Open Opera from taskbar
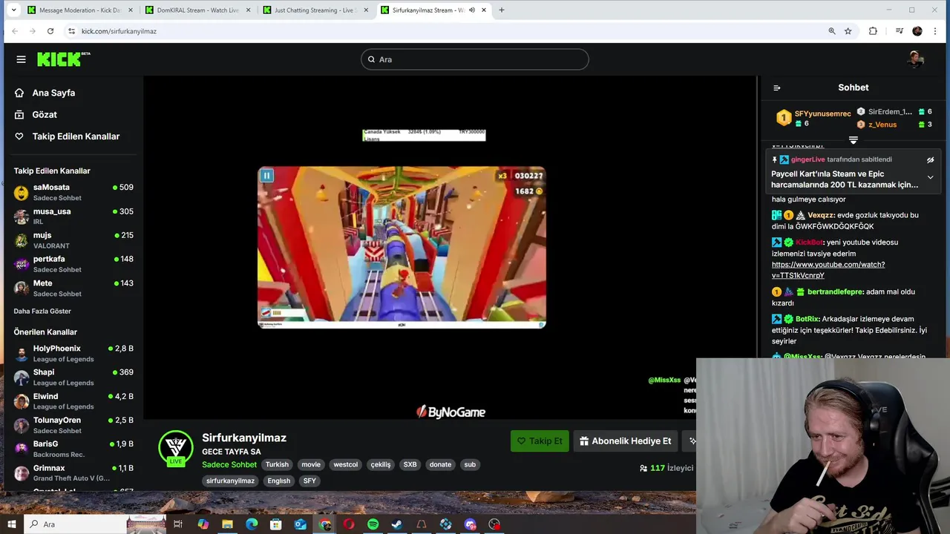950x534 pixels. point(349,524)
